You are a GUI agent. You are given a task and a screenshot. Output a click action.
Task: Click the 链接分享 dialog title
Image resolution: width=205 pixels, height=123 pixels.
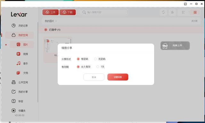click(67, 48)
